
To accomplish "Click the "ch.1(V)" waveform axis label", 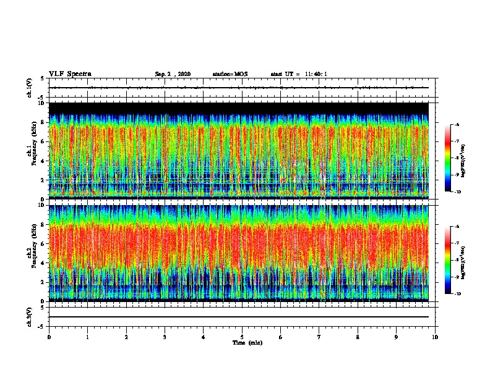I will 30,88.
